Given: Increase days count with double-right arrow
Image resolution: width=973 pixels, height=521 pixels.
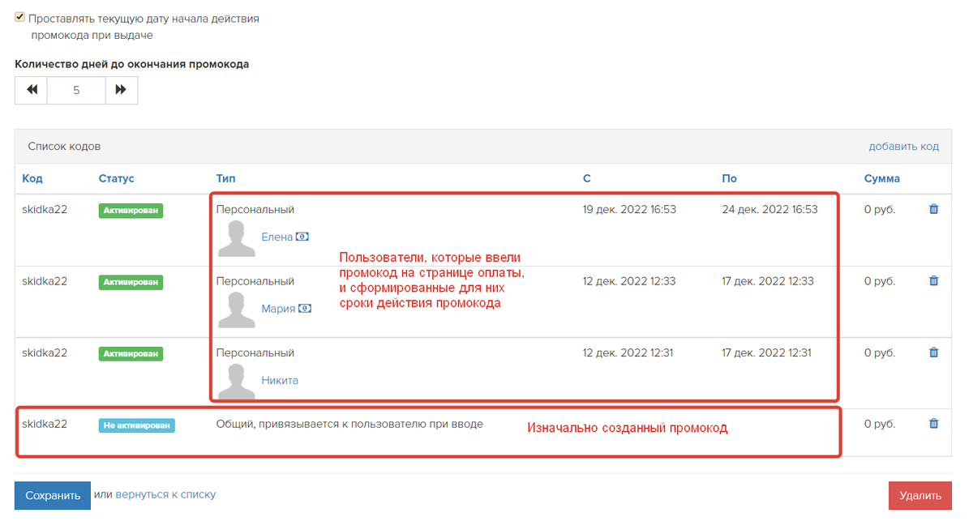Looking at the screenshot, I should click(x=121, y=90).
